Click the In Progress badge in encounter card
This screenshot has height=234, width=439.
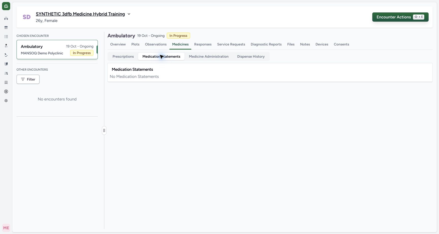pos(82,53)
